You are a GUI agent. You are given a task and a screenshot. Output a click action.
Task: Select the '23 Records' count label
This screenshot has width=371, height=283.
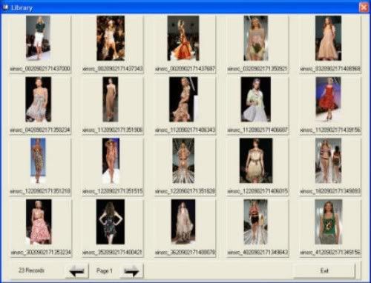point(31,270)
